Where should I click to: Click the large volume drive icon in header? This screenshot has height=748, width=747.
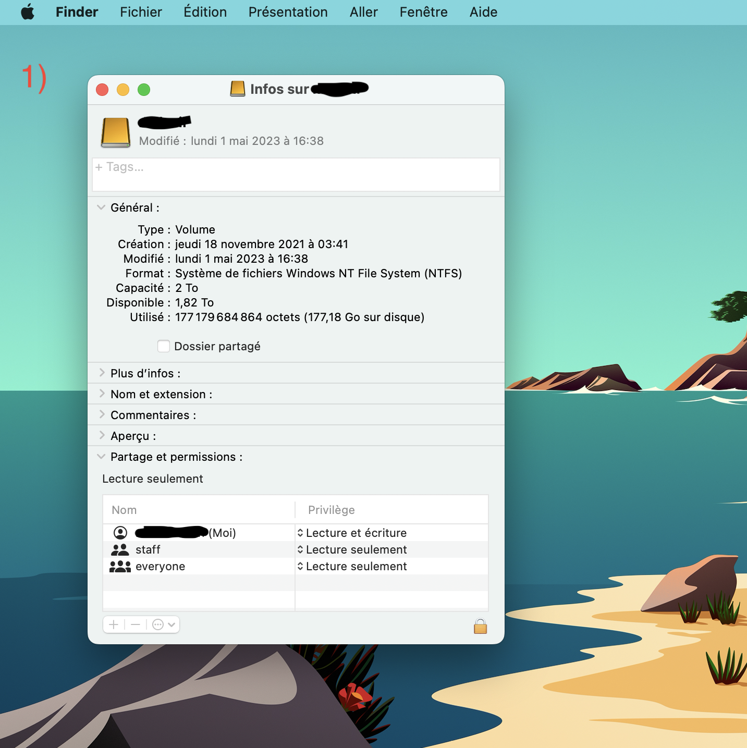(116, 132)
